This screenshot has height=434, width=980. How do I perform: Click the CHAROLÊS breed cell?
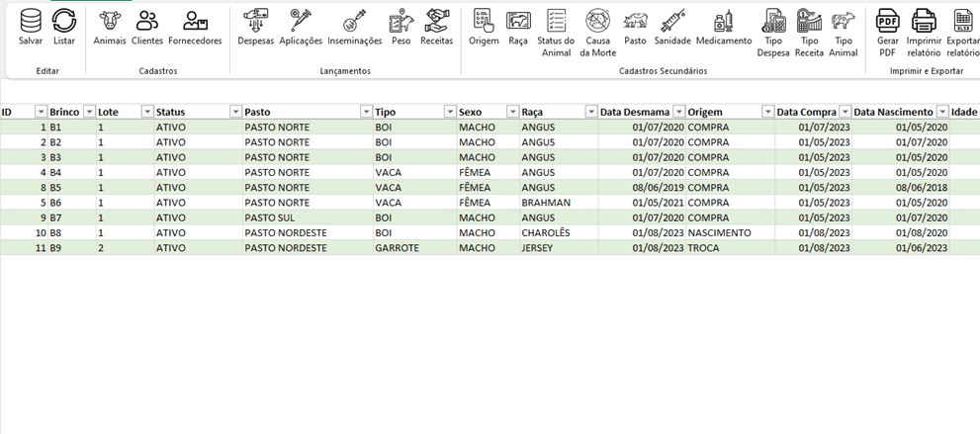tap(559, 232)
